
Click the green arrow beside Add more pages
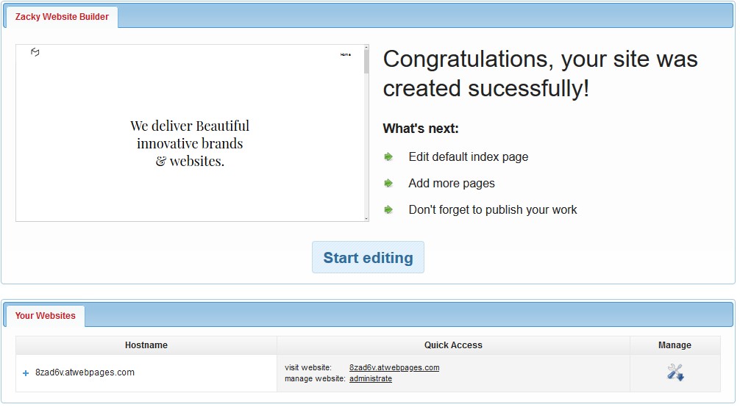coord(388,183)
